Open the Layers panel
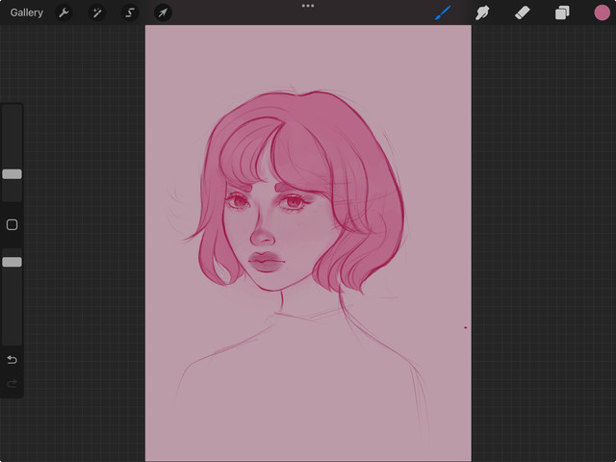616x462 pixels. click(562, 13)
